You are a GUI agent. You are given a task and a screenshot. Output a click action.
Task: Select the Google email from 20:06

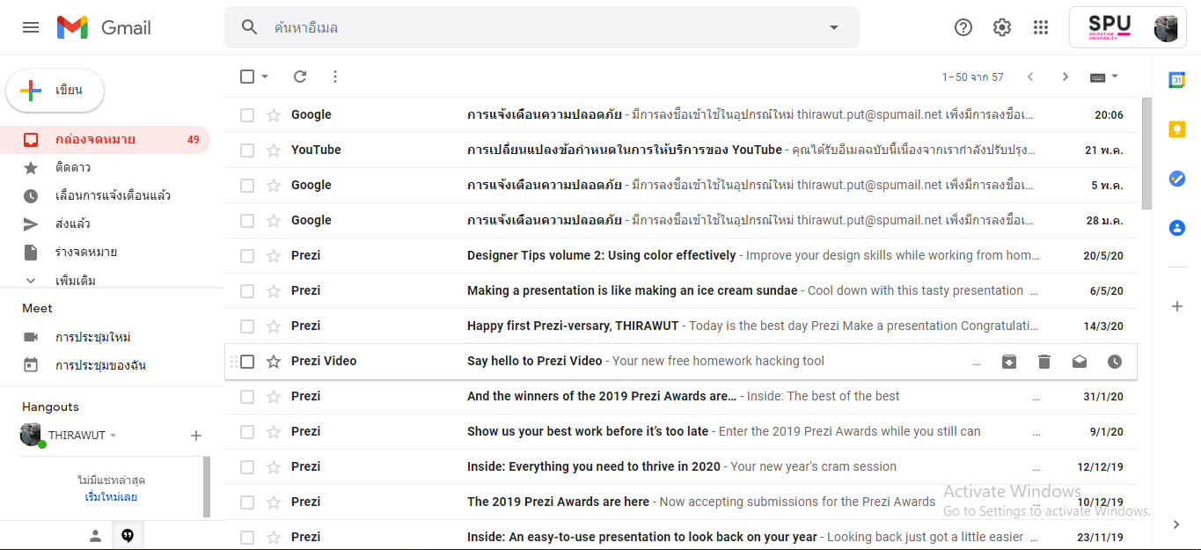(x=247, y=115)
